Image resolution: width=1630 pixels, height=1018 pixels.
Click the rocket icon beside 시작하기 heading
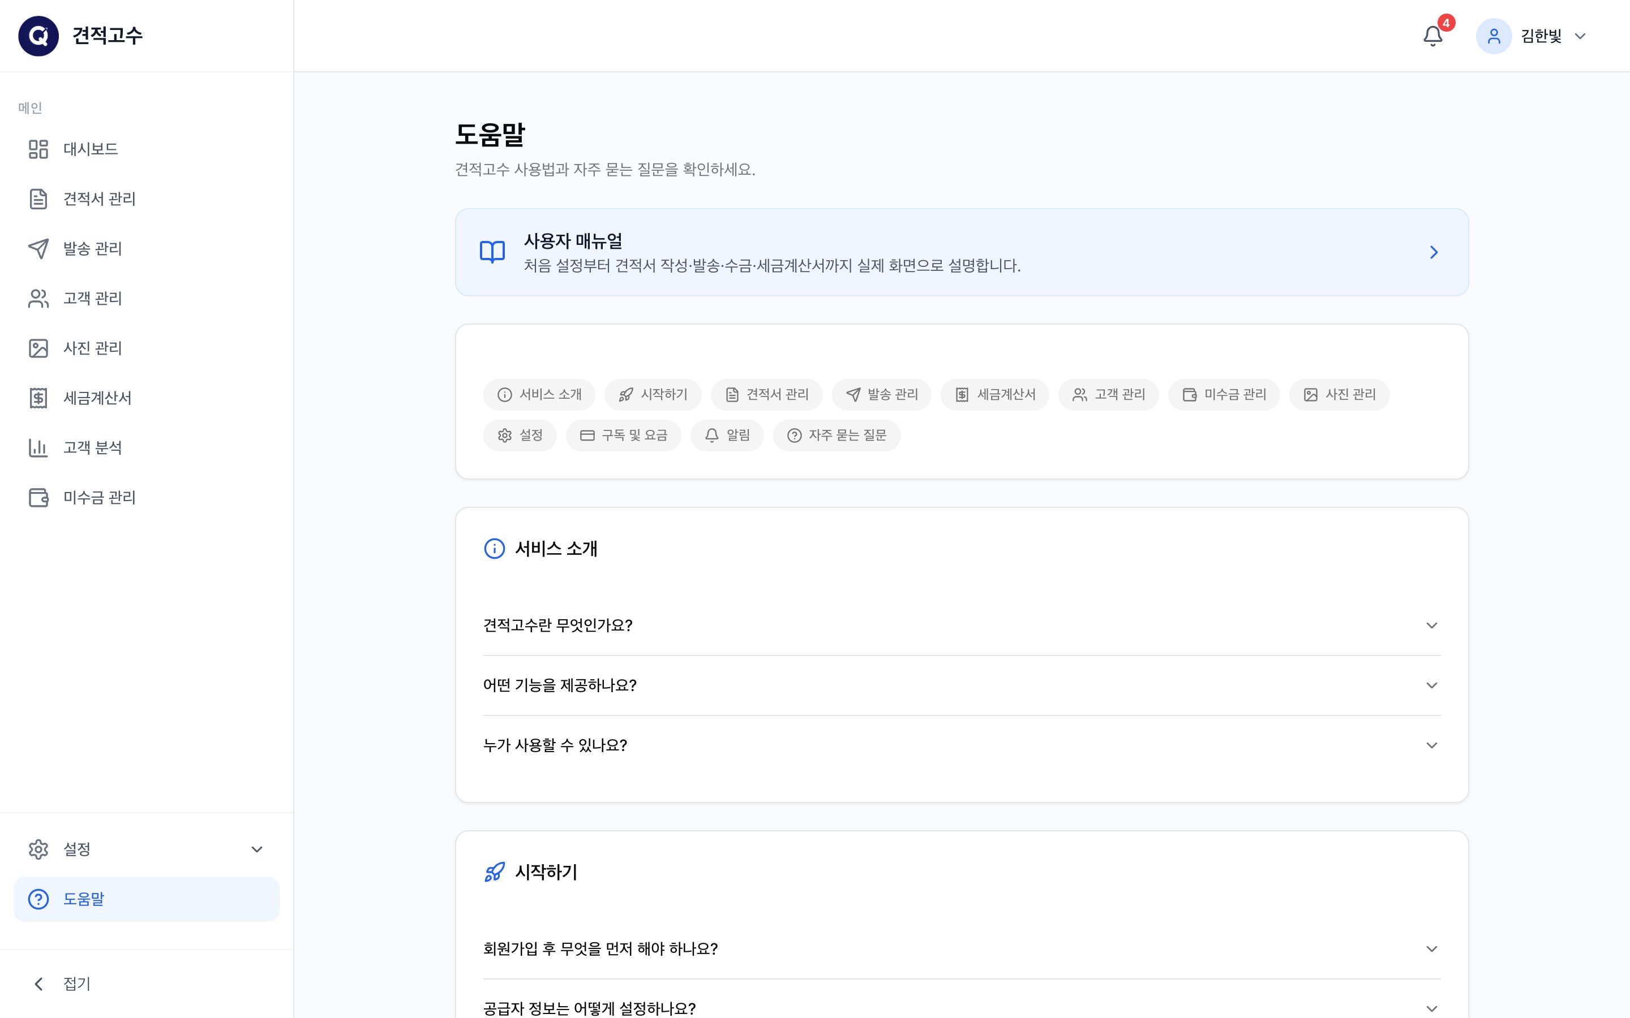[x=495, y=872]
